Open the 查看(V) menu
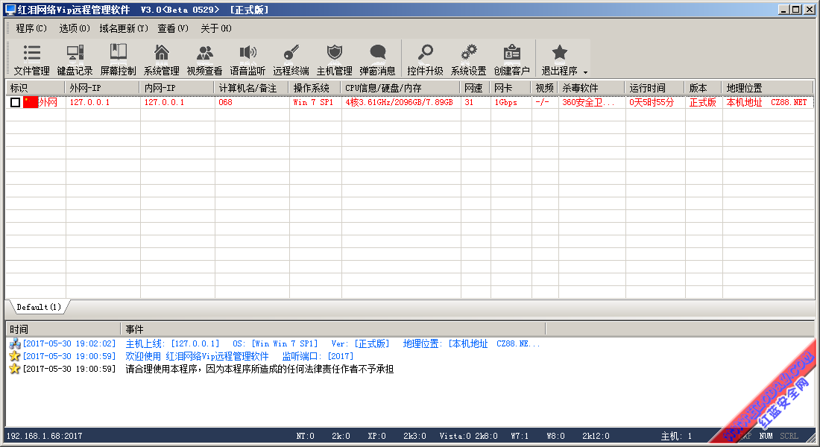 click(173, 28)
